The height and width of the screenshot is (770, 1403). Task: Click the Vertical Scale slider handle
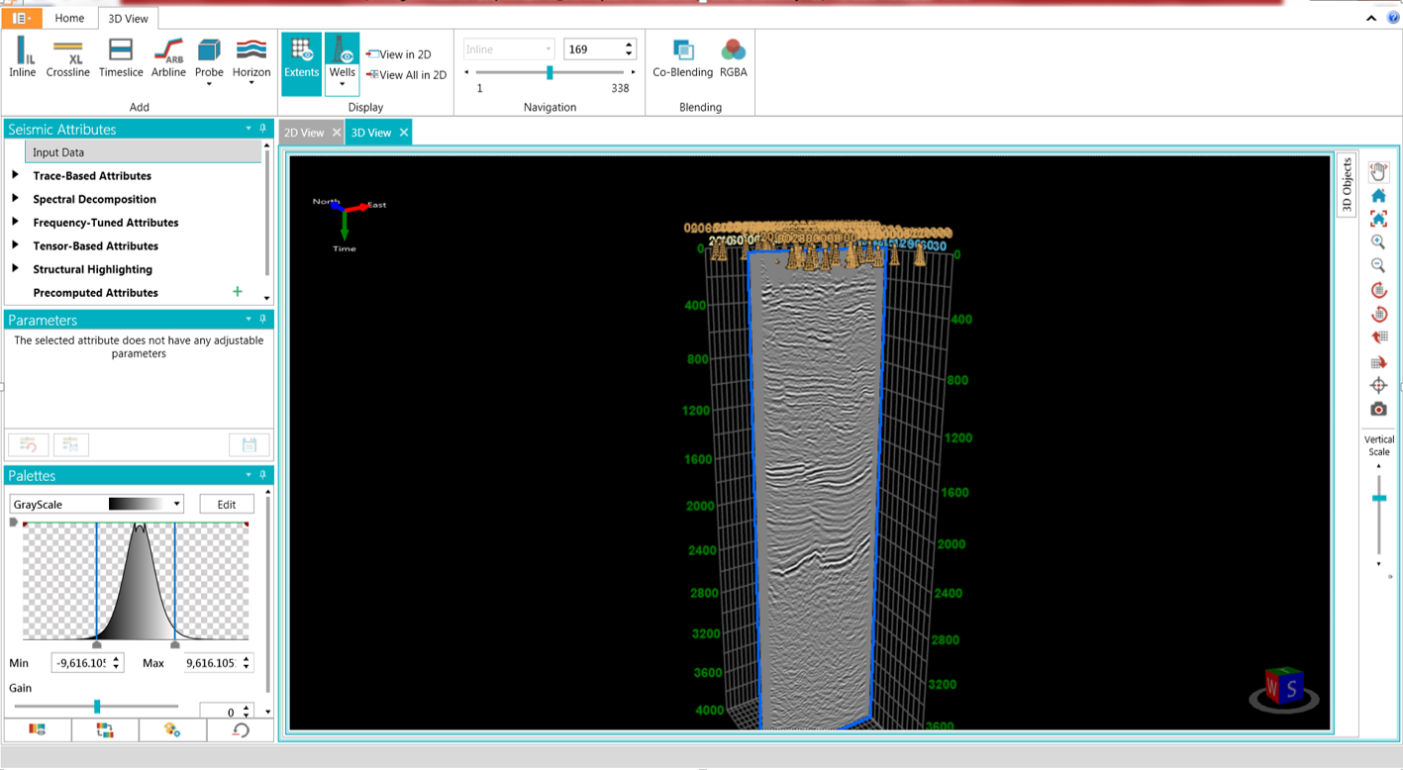pos(1379,498)
